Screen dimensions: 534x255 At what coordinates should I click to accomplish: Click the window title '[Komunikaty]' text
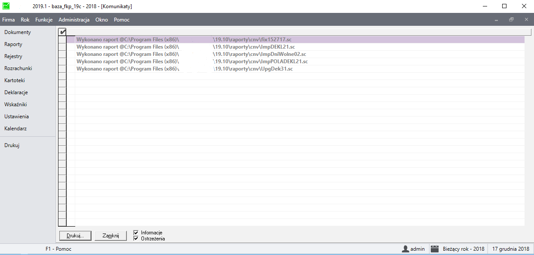click(116, 6)
